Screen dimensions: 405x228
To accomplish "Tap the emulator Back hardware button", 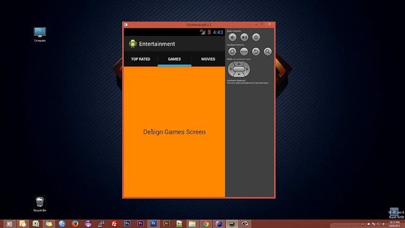I will tap(256, 51).
